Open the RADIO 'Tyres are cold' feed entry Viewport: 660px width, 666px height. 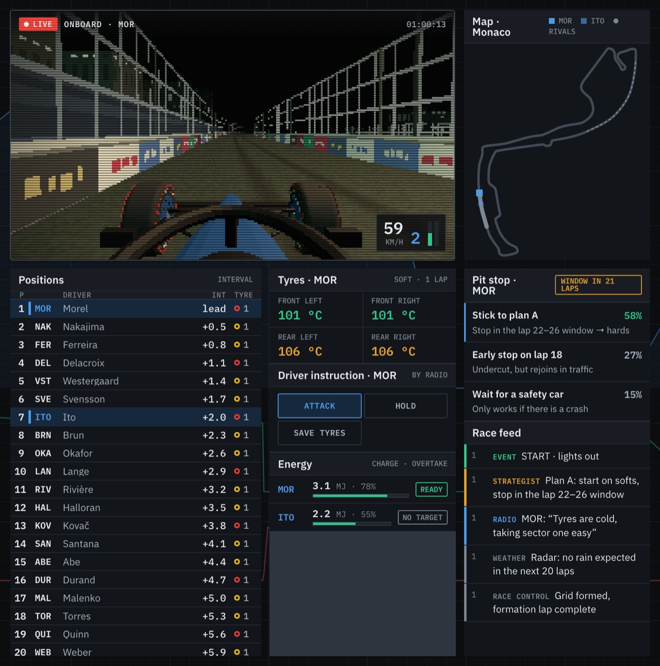pos(557,526)
